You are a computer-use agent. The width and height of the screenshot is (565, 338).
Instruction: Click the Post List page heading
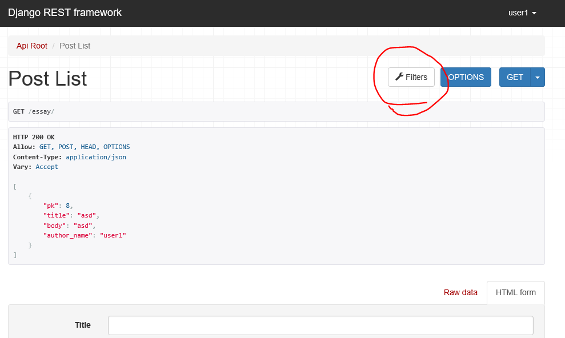point(47,78)
